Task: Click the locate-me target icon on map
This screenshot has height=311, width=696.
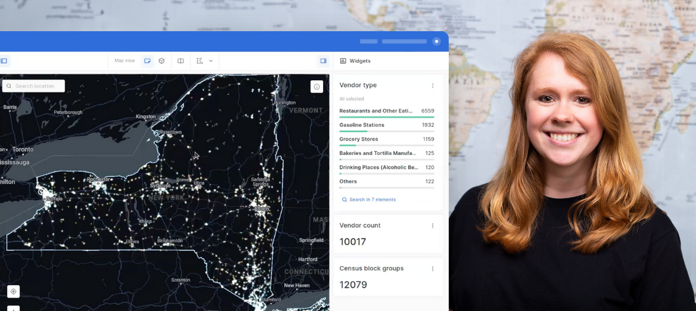Action: click(x=13, y=292)
